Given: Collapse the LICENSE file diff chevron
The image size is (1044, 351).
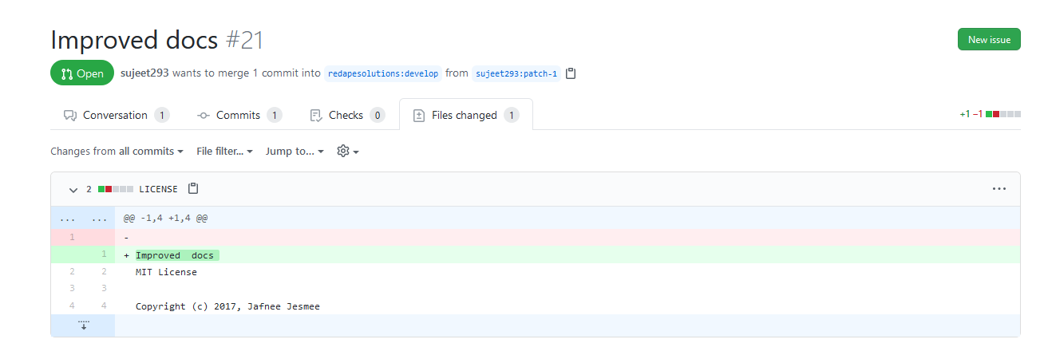Looking at the screenshot, I should pyautogui.click(x=73, y=189).
